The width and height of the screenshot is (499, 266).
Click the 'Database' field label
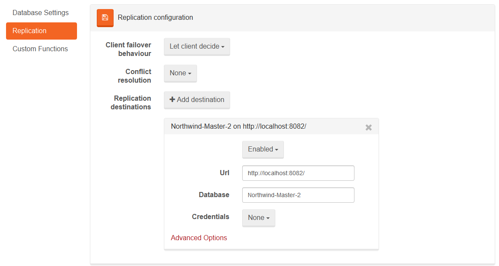214,195
